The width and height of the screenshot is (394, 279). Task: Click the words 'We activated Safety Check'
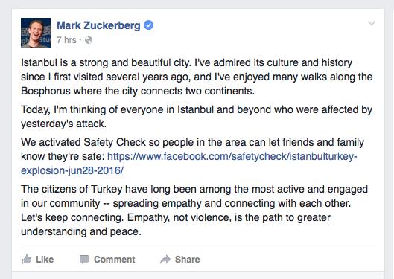pyautogui.click(x=83, y=142)
